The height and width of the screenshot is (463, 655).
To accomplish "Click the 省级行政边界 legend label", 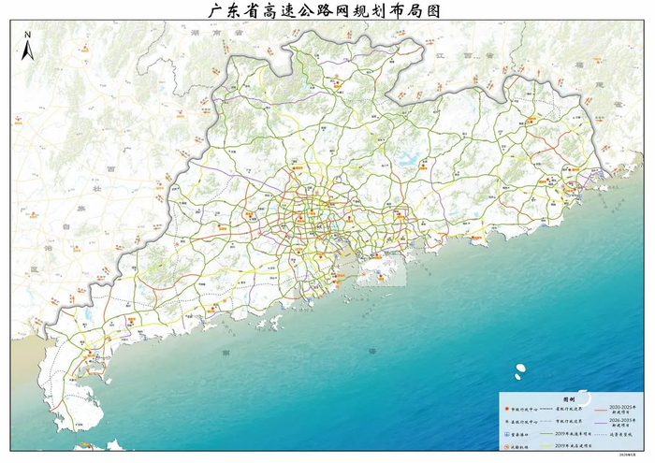I will tap(569, 409).
